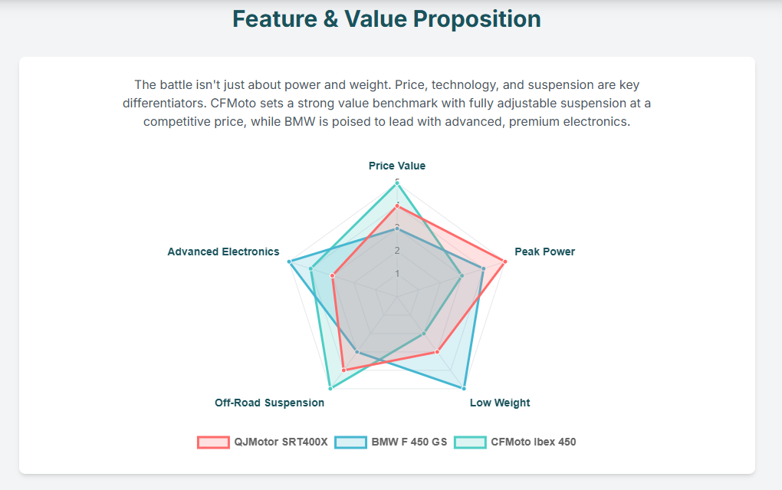Click the blue BMW legend color box

click(350, 442)
